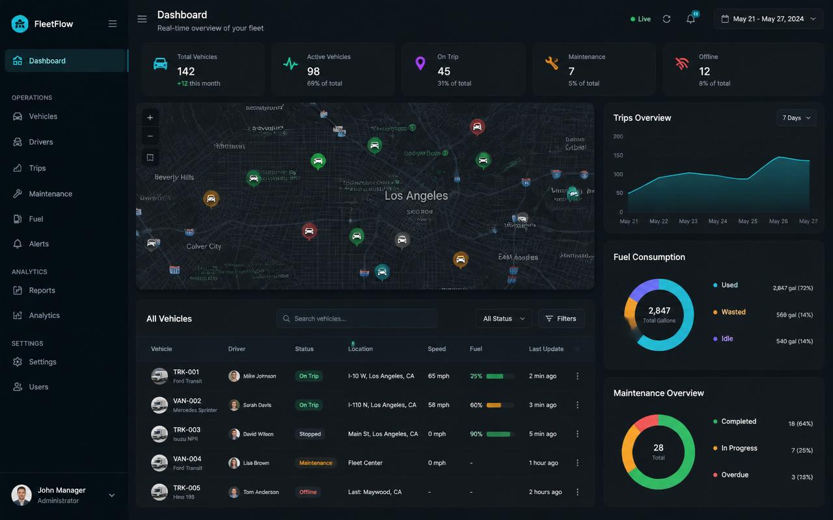Click the refresh icon in the header
This screenshot has height=520, width=833.
(666, 19)
